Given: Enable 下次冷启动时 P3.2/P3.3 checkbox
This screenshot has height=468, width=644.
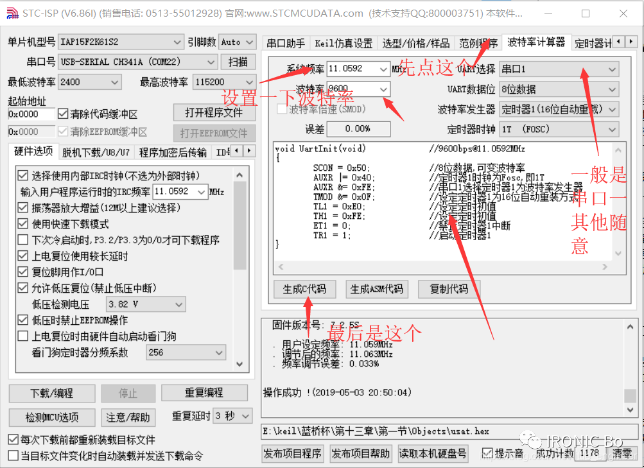Looking at the screenshot, I should (23, 239).
